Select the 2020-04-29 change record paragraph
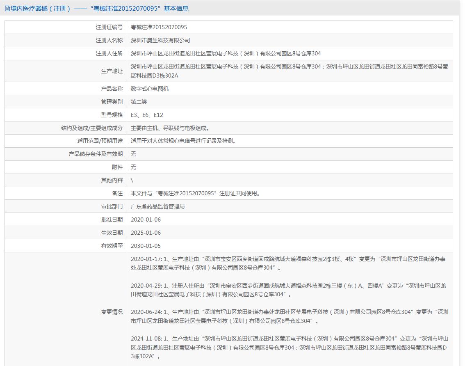This screenshot has width=472, height=366. click(288, 290)
